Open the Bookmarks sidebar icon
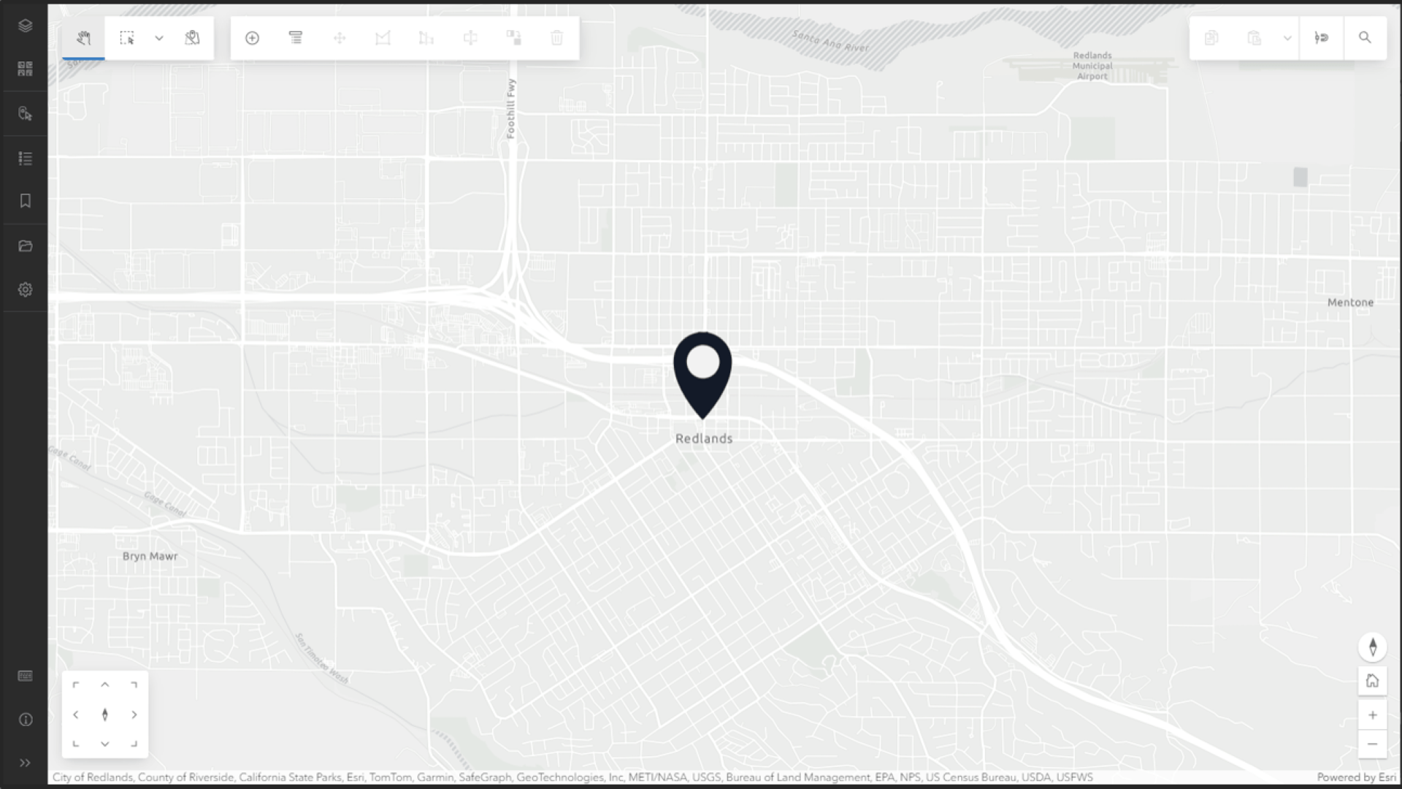 coord(25,201)
